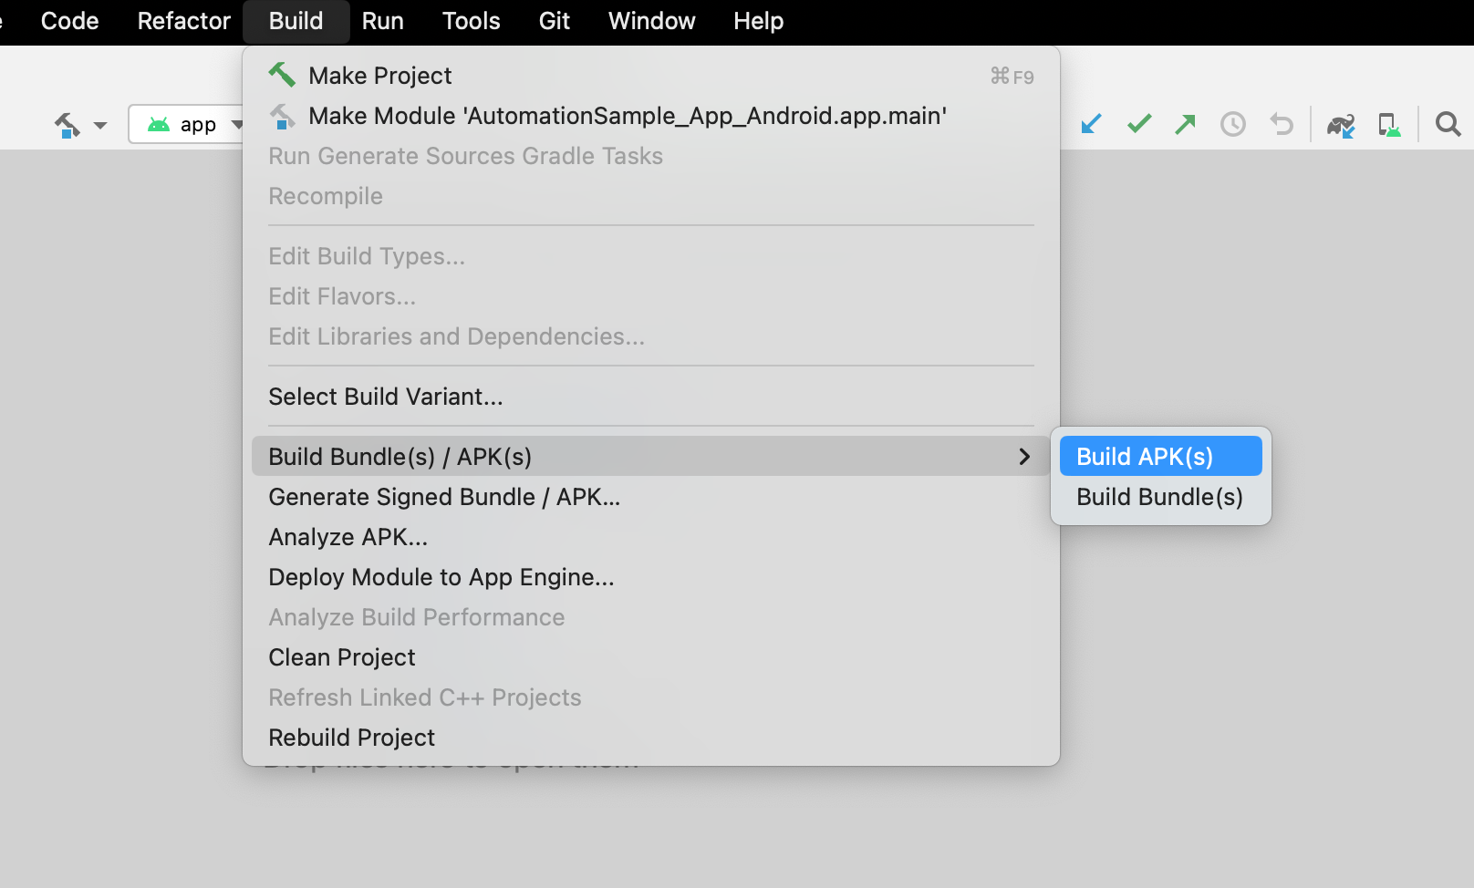This screenshot has height=888, width=1474.
Task: Open Device Manager phone icon
Action: (x=1389, y=125)
